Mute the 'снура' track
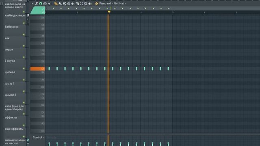 coord(24,57)
